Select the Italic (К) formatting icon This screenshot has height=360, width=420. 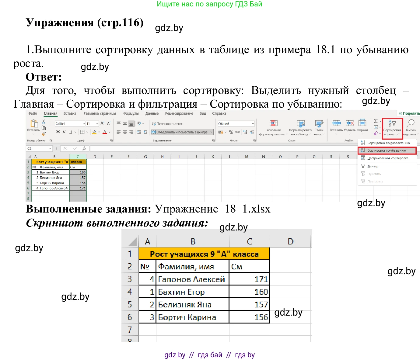pyautogui.click(x=64, y=132)
